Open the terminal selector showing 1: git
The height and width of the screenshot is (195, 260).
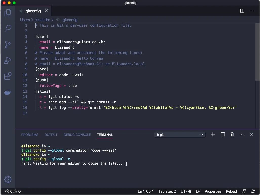179,134
